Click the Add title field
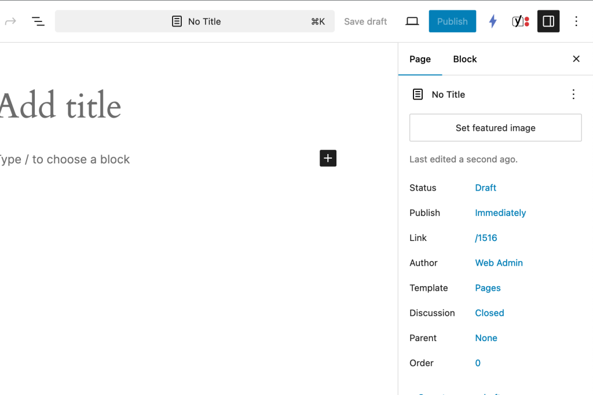Image resolution: width=593 pixels, height=395 pixels. (60, 106)
